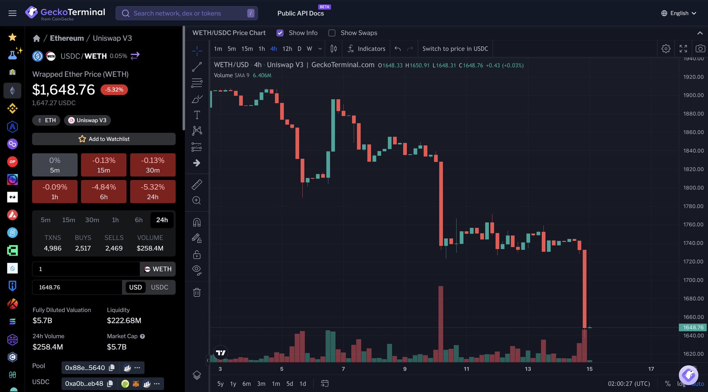This screenshot has width=708, height=392.
Task: Click the 1940.00 price axis label
Action: coord(693,59)
